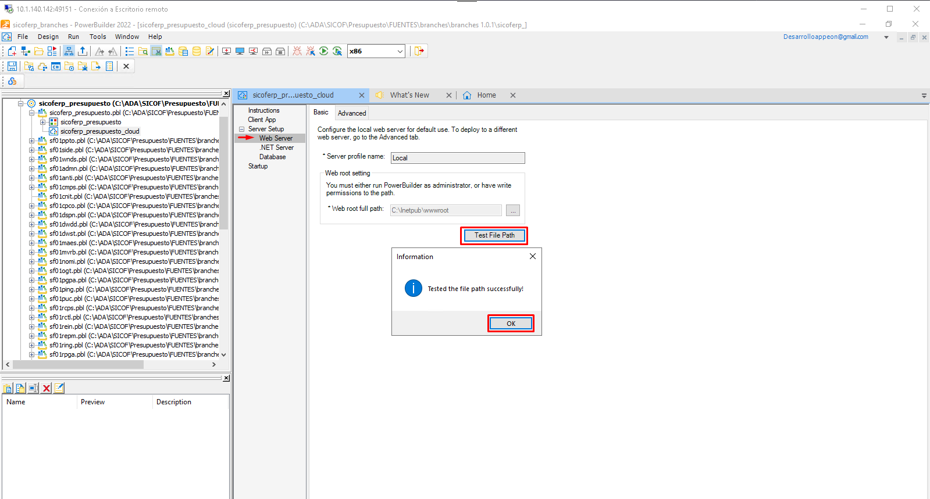The image size is (930, 499).
Task: Click the database cylinder icon in toolbar
Action: click(197, 51)
